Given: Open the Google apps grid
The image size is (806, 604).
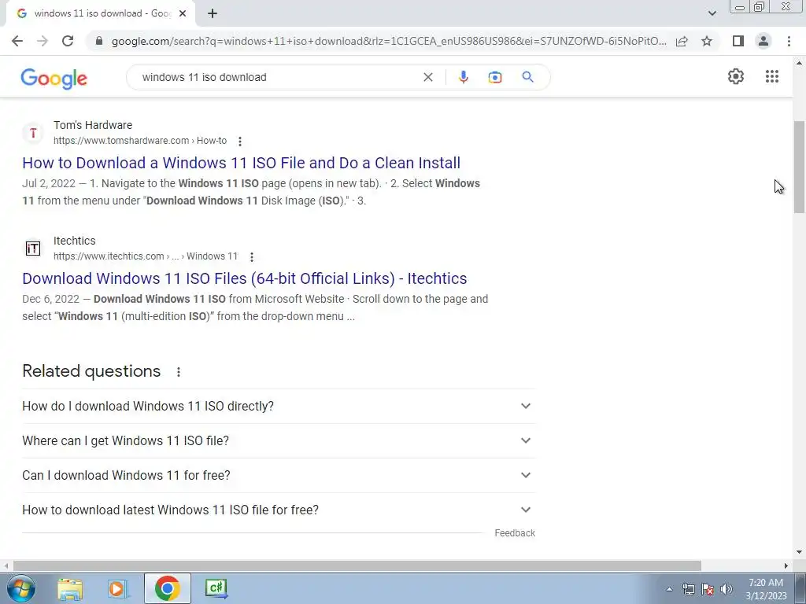Looking at the screenshot, I should [771, 76].
